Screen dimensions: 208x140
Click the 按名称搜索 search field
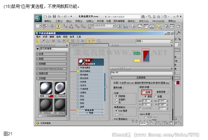click(54, 49)
